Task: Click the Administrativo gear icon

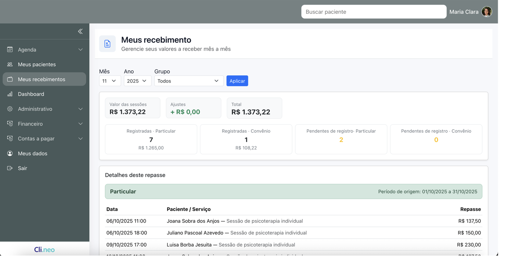Action: coord(10,109)
